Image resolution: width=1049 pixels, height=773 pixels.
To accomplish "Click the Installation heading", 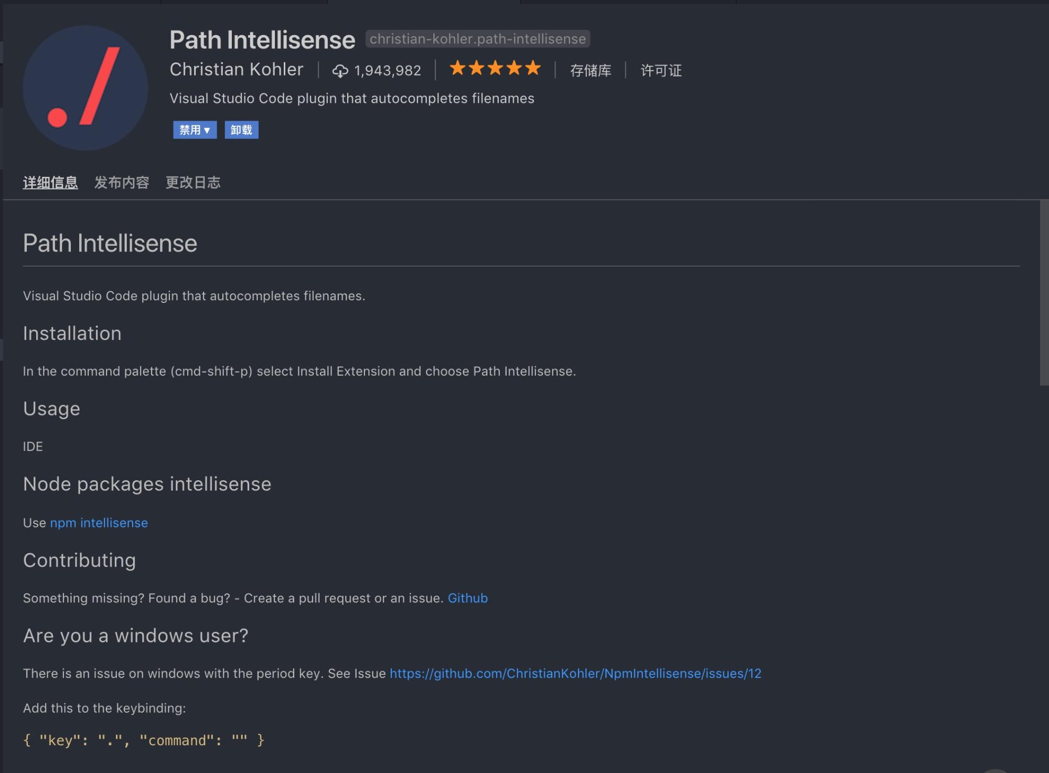I will [72, 334].
